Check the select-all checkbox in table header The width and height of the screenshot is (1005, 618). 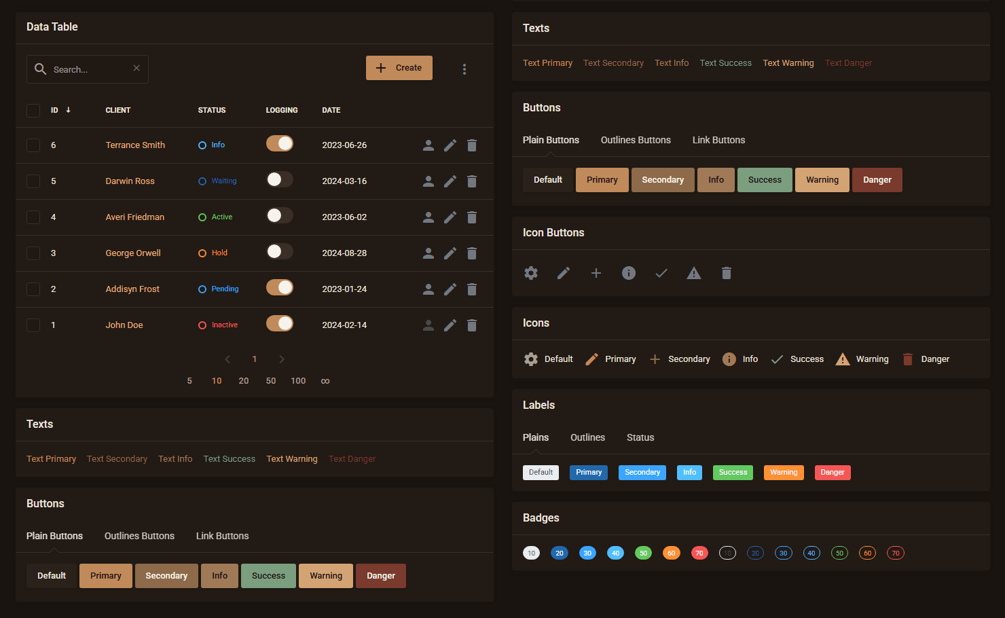coord(33,110)
